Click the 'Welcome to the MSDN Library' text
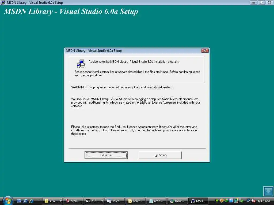 (x=134, y=62)
